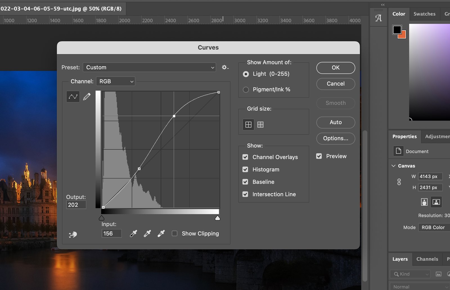Uncheck the Channel Overlays option
Viewport: 450px width, 290px height.
[245, 157]
